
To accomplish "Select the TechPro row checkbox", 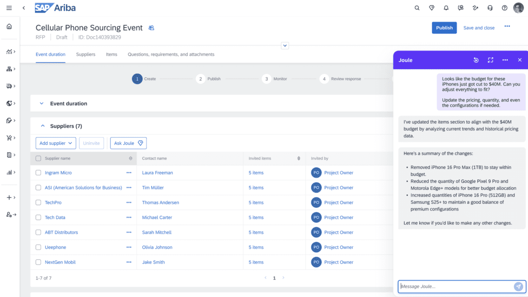I will click(38, 203).
